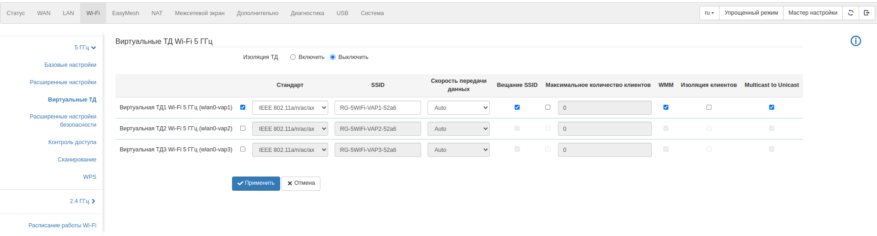Viewport: 877px width, 236px height.
Task: Open the data rate dropdown for VAP1
Action: pos(458,108)
